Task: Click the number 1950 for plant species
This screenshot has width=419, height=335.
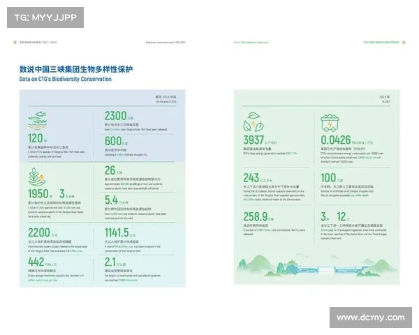Action: [x=38, y=194]
